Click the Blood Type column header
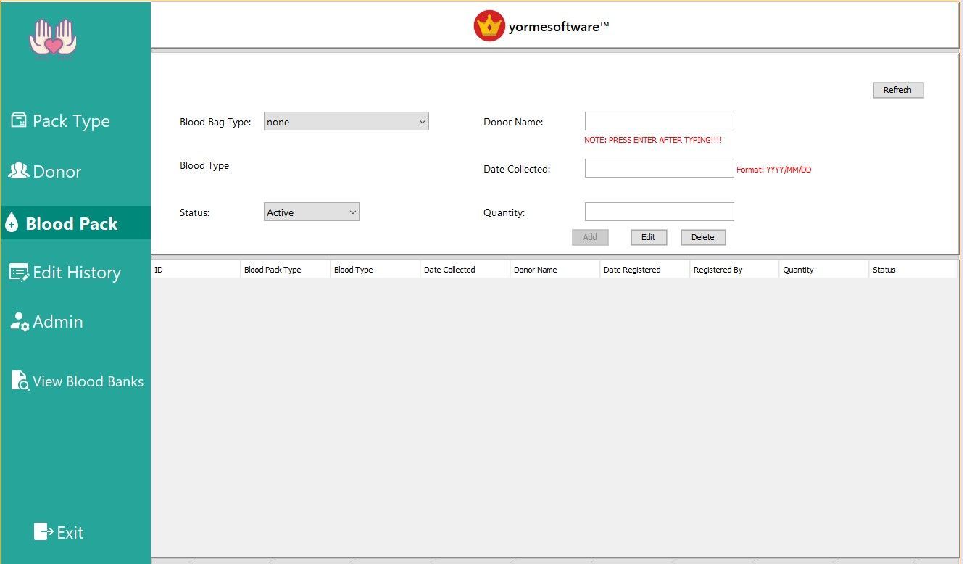The image size is (964, 564). pyautogui.click(x=375, y=270)
